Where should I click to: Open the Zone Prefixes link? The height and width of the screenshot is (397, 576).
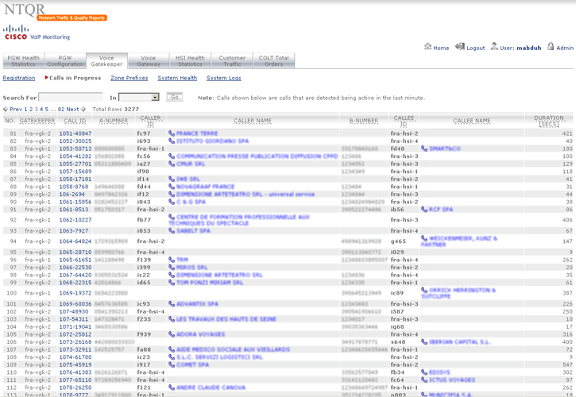(x=129, y=79)
